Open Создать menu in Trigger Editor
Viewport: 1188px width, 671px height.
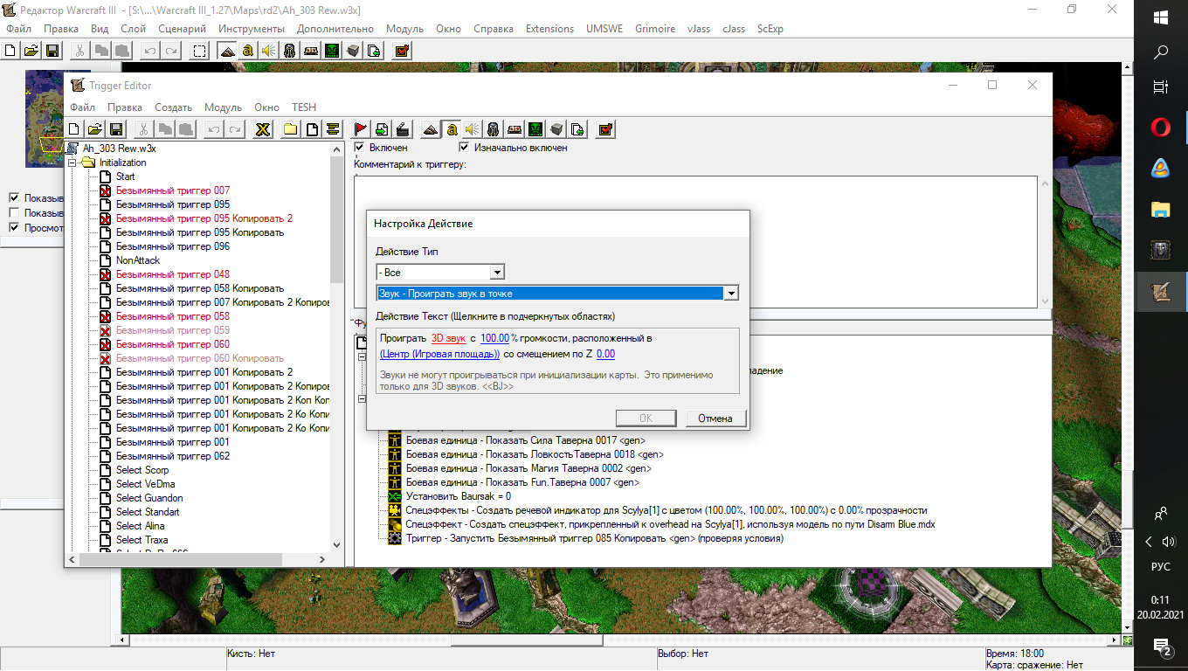pyautogui.click(x=173, y=107)
